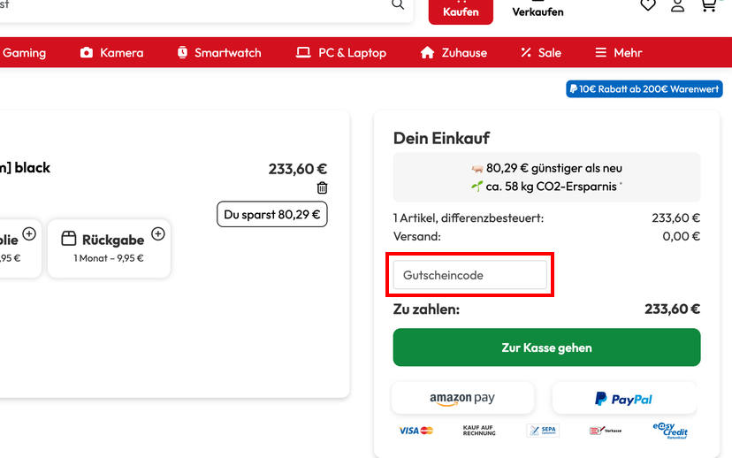
Task: Pay with Amazon Pay
Action: [x=462, y=398]
